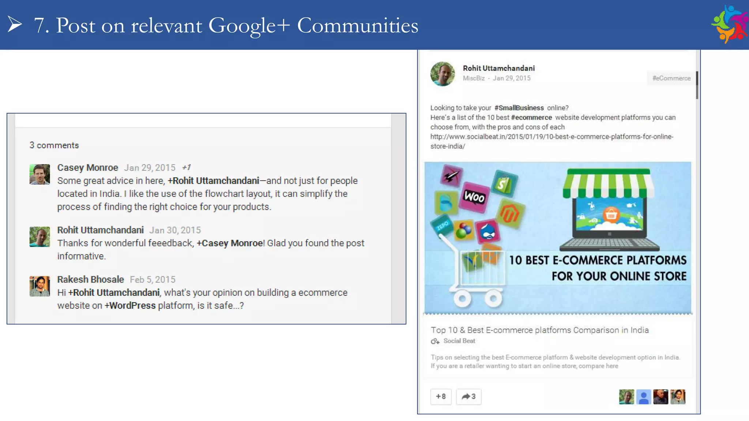Click Rohit Uttamchandani's comment avatar
The image size is (749, 421).
pos(39,237)
